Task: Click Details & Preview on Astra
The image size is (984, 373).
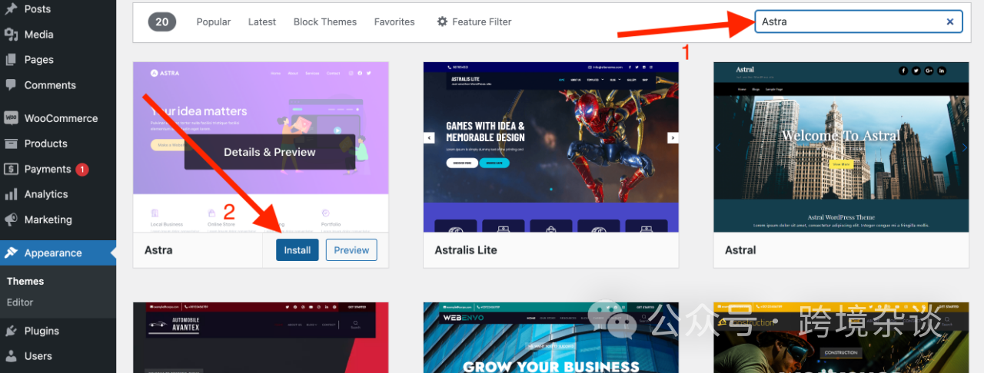Action: coord(270,152)
